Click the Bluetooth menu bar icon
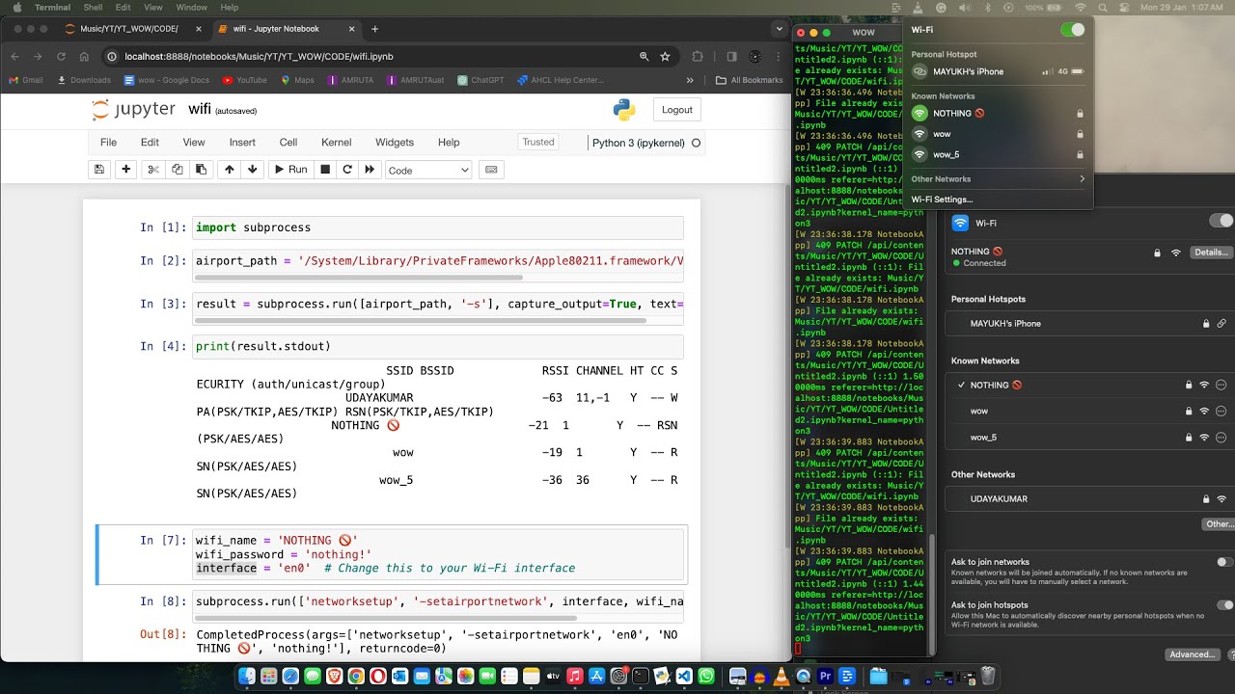The width and height of the screenshot is (1235, 694). tap(988, 8)
